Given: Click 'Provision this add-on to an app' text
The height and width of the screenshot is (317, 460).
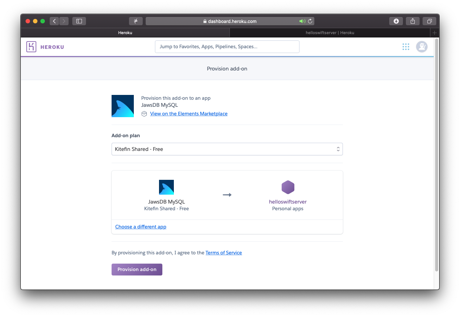Looking at the screenshot, I should click(x=176, y=98).
